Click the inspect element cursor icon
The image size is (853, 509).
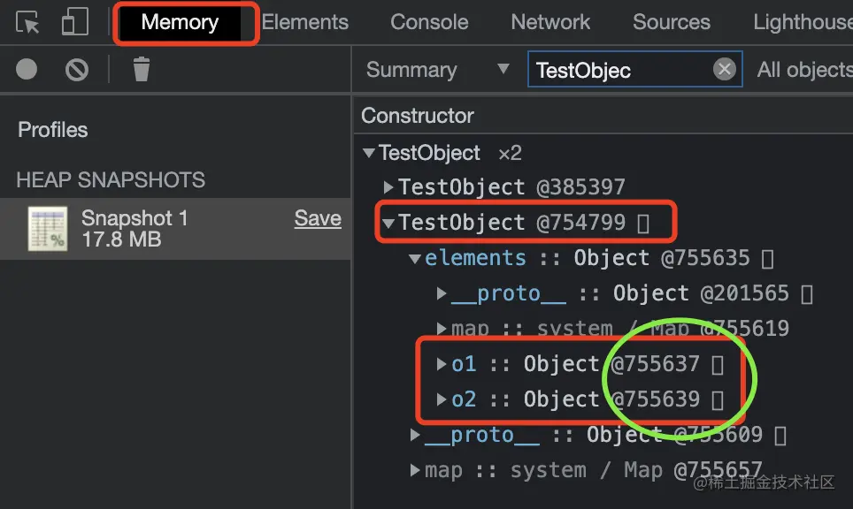click(x=28, y=22)
